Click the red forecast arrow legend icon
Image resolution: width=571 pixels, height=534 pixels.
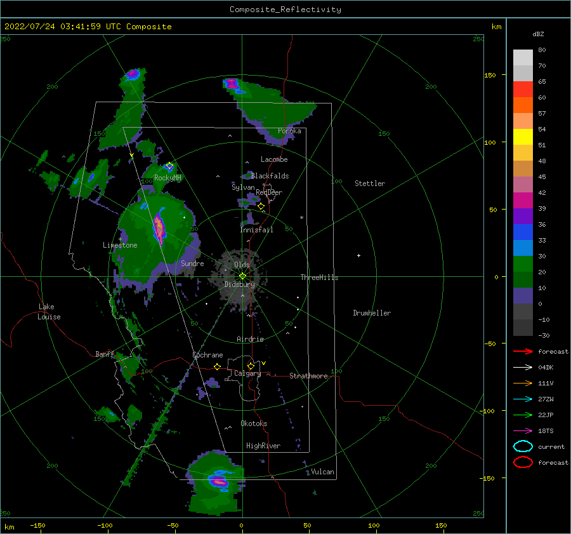tap(523, 351)
